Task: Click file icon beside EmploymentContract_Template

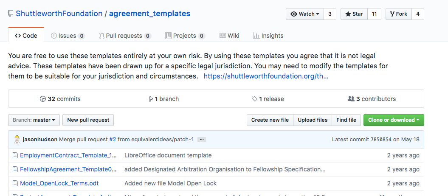Action: [15, 156]
